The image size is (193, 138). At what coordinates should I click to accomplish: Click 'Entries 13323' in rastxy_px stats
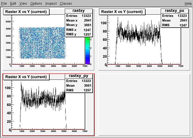click(x=175, y=16)
